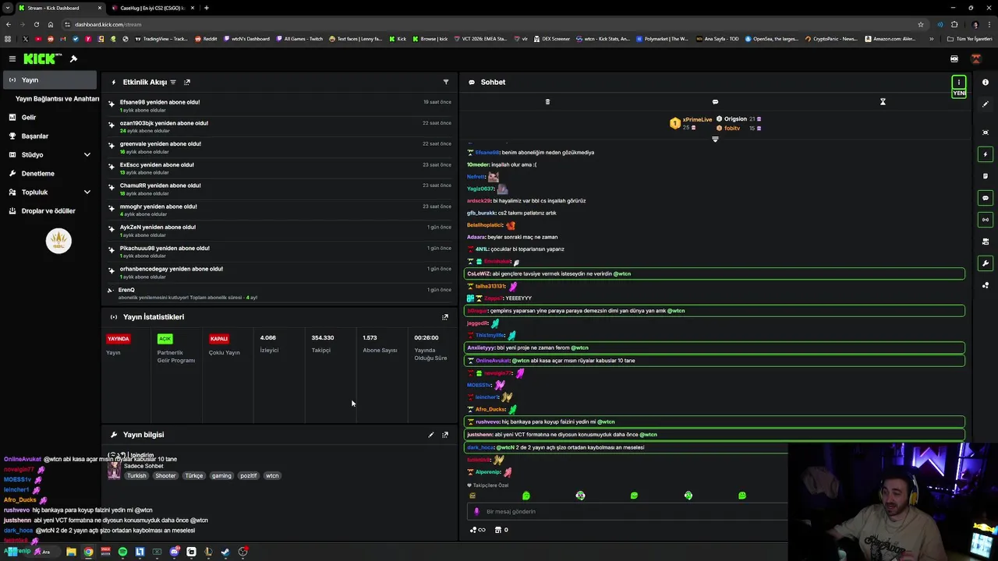Image resolution: width=998 pixels, height=561 pixels.
Task: Collapse the gift leaderboard arrow
Action: 715,139
